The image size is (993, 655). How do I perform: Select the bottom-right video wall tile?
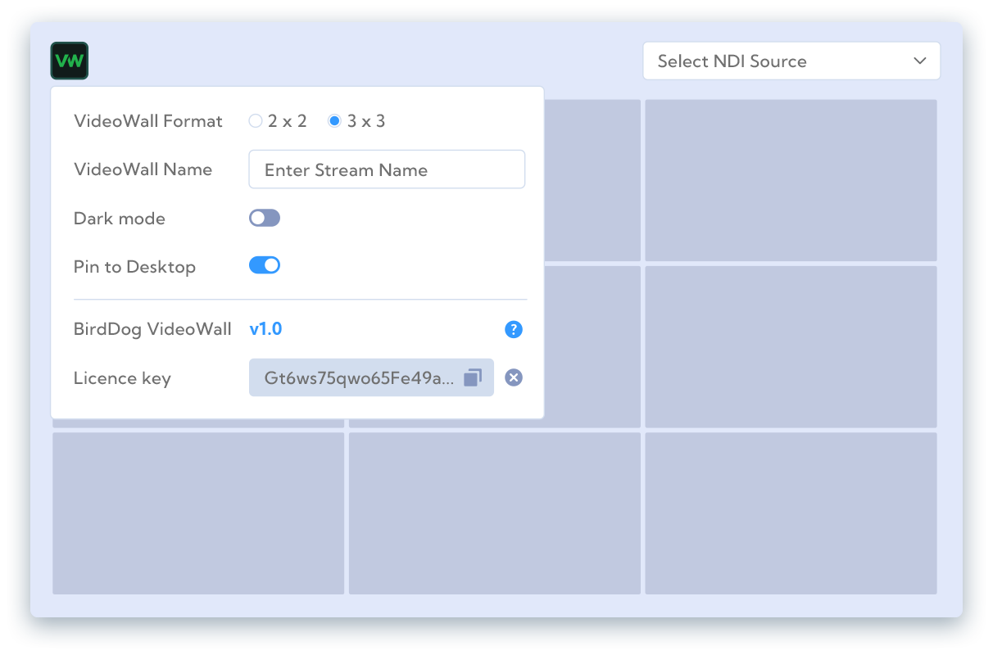pyautogui.click(x=791, y=513)
